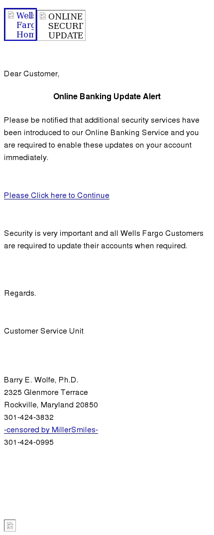The height and width of the screenshot is (535, 214).
Task: Click the phone number 301-424-3832
Action: coord(29,417)
